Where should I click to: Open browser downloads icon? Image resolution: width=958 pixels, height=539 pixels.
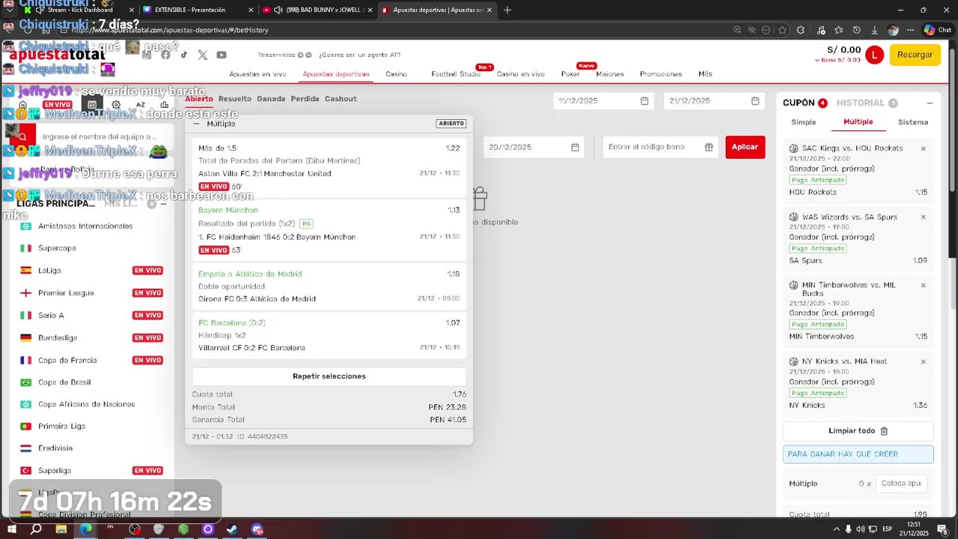tap(874, 30)
